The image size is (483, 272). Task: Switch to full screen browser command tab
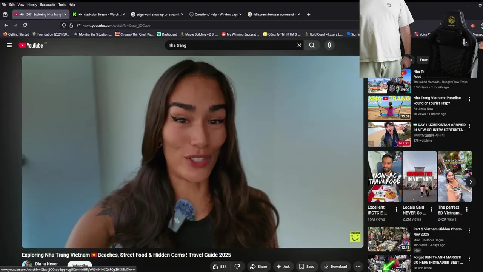[x=274, y=14]
